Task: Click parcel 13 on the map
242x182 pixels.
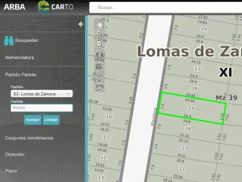Action: click(101, 177)
